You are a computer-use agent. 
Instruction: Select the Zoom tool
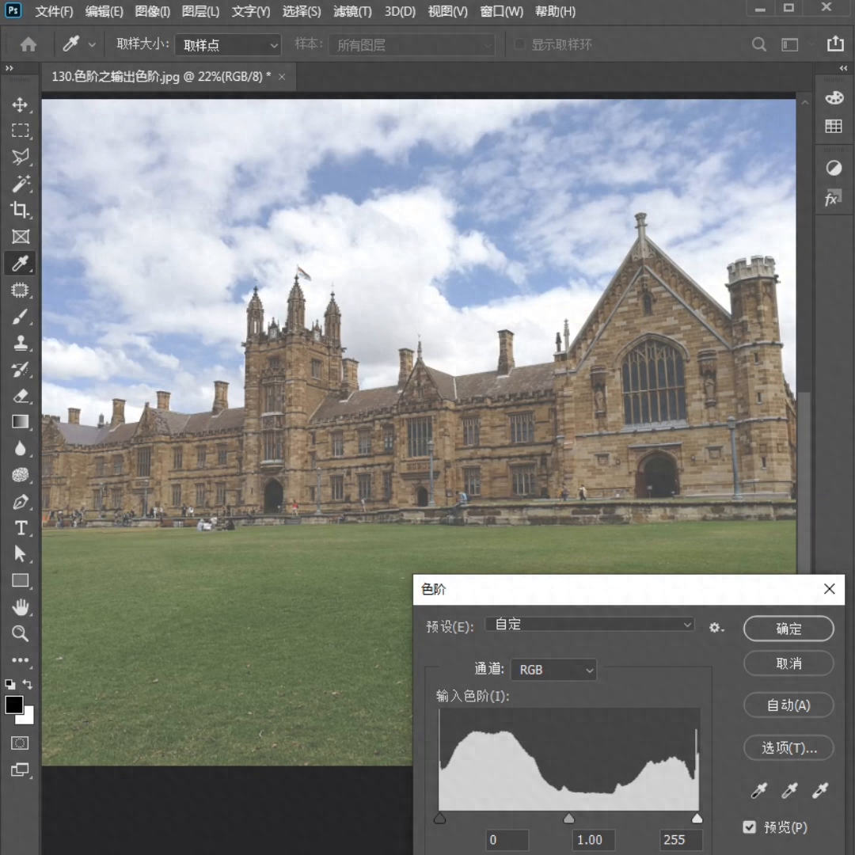(21, 633)
